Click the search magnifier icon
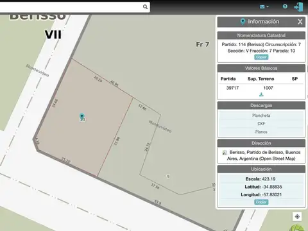 [x=145, y=6]
